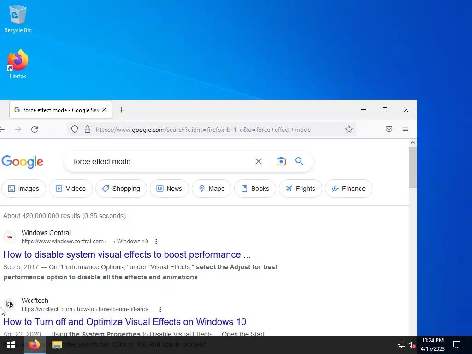Open the Recycle Bin desktop icon
The image size is (472, 354).
pos(18,18)
